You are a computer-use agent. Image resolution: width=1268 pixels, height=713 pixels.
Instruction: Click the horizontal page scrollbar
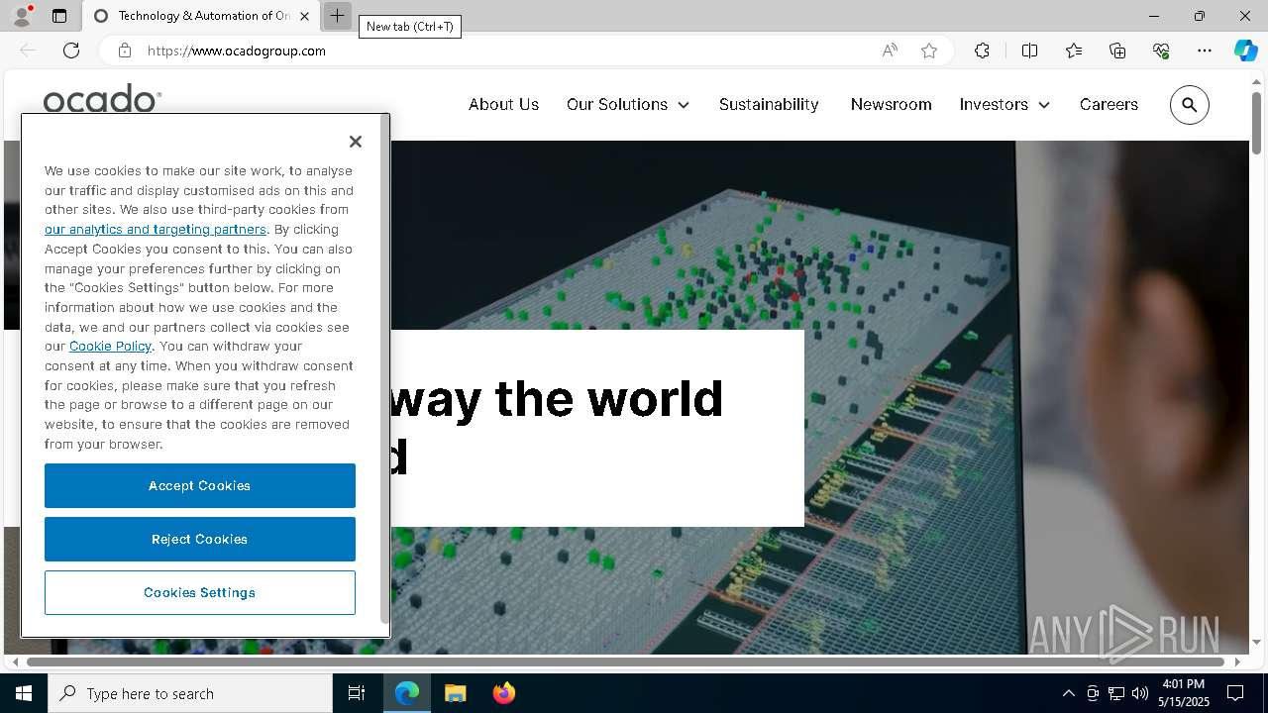click(625, 662)
